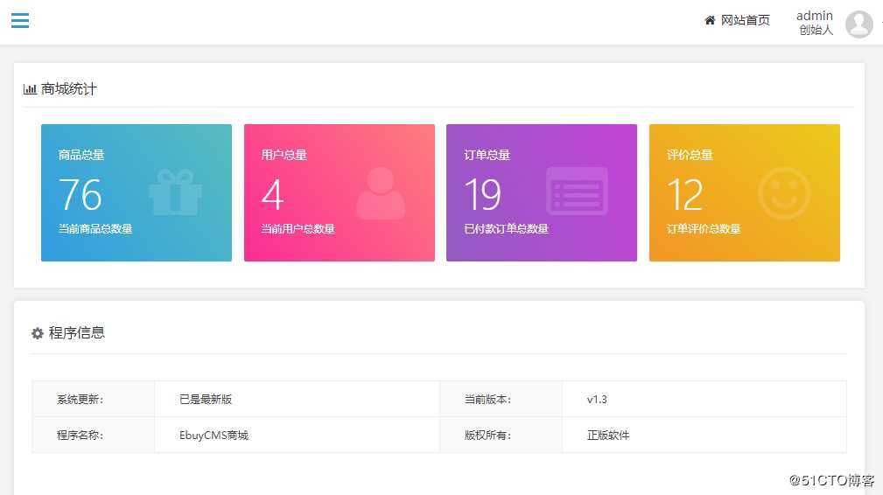Click the 订单总量 label on the purple card
The height and width of the screenshot is (495, 883).
[x=487, y=155]
